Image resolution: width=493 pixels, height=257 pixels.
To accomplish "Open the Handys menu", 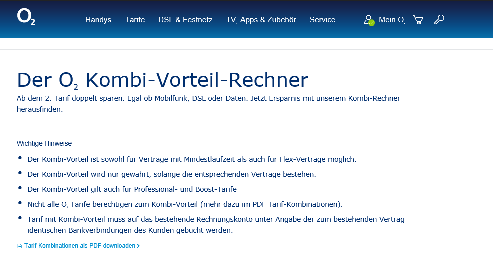I will coord(98,20).
